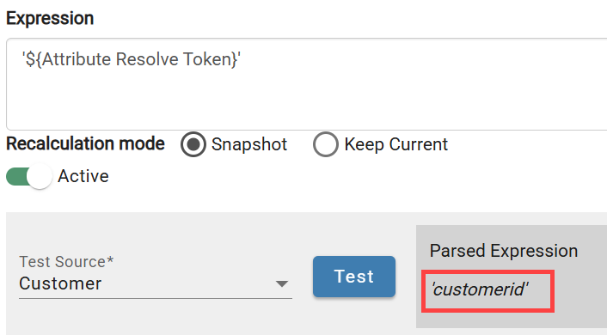Image resolution: width=607 pixels, height=335 pixels.
Task: Run the blue Test button
Action: [x=354, y=277]
